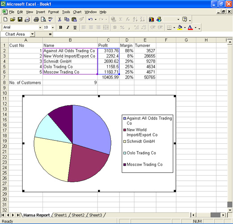Image resolution: width=233 pixels, height=224 pixels.
Task: Click the Excel workbook icon left of File
Action: pos(4,12)
